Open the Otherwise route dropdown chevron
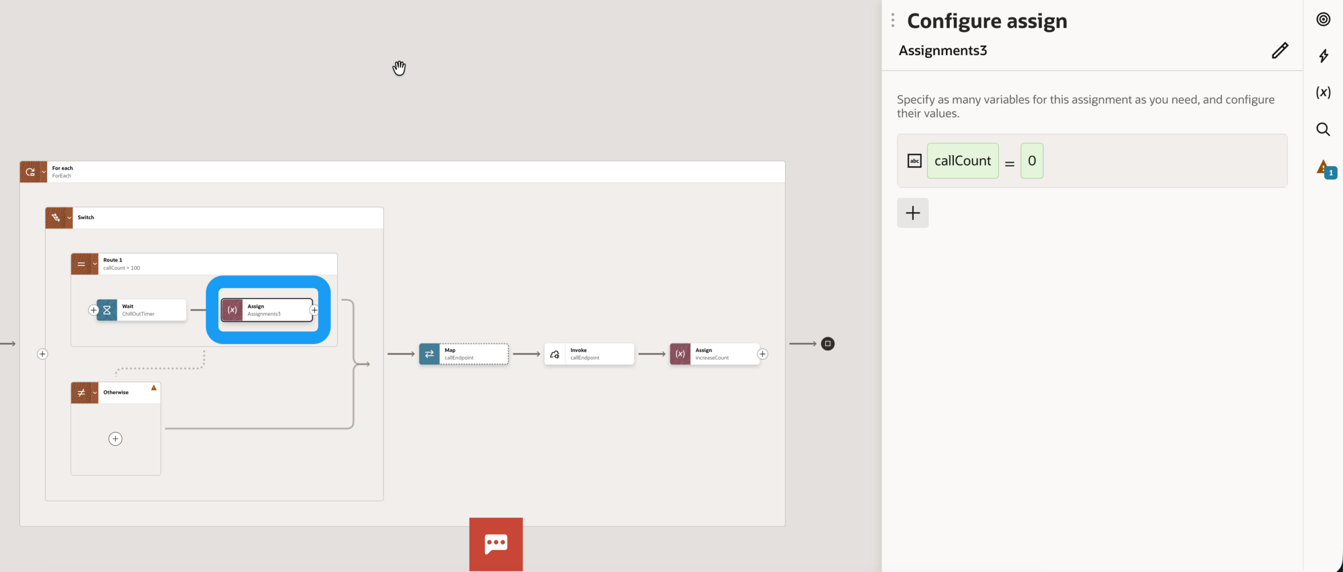Viewport: 1343px width, 572px height. click(x=95, y=393)
